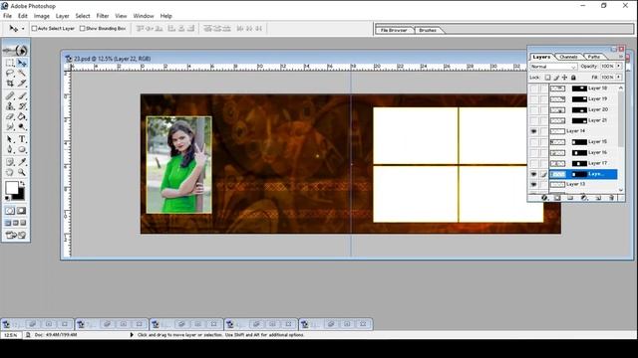
Task: Open the Opacity slider arrow
Action: tap(619, 66)
